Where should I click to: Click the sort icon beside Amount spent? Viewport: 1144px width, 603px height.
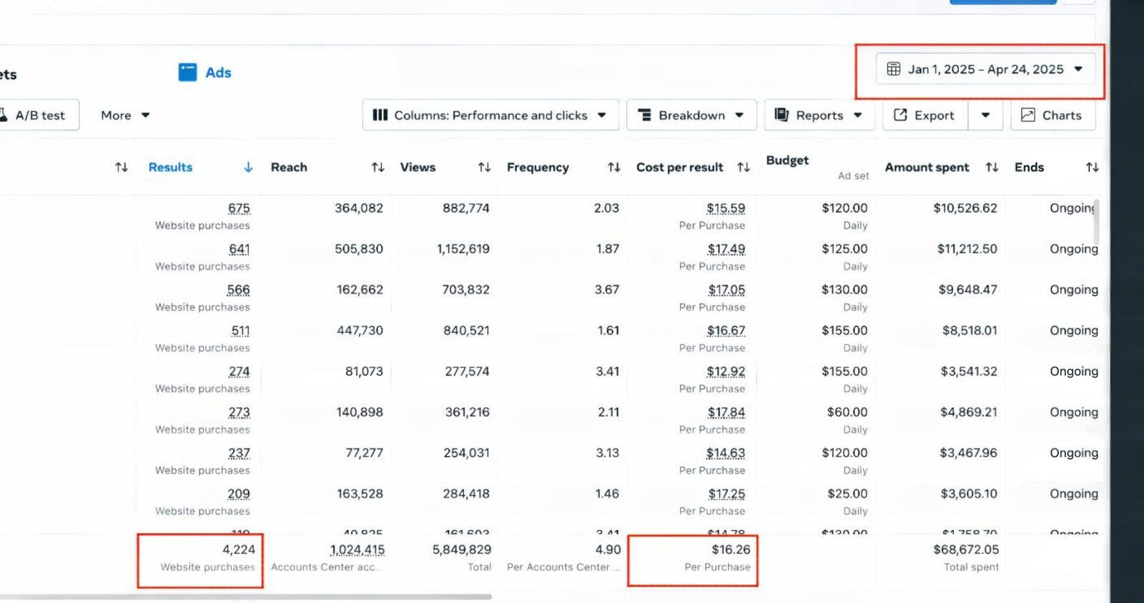992,167
